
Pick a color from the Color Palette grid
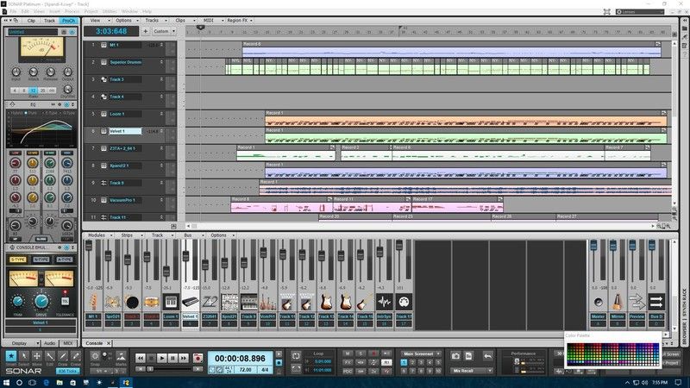point(612,354)
